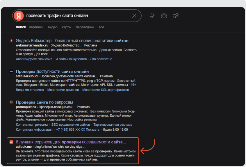Click favicon of promopult.ru result

(x=11, y=102)
